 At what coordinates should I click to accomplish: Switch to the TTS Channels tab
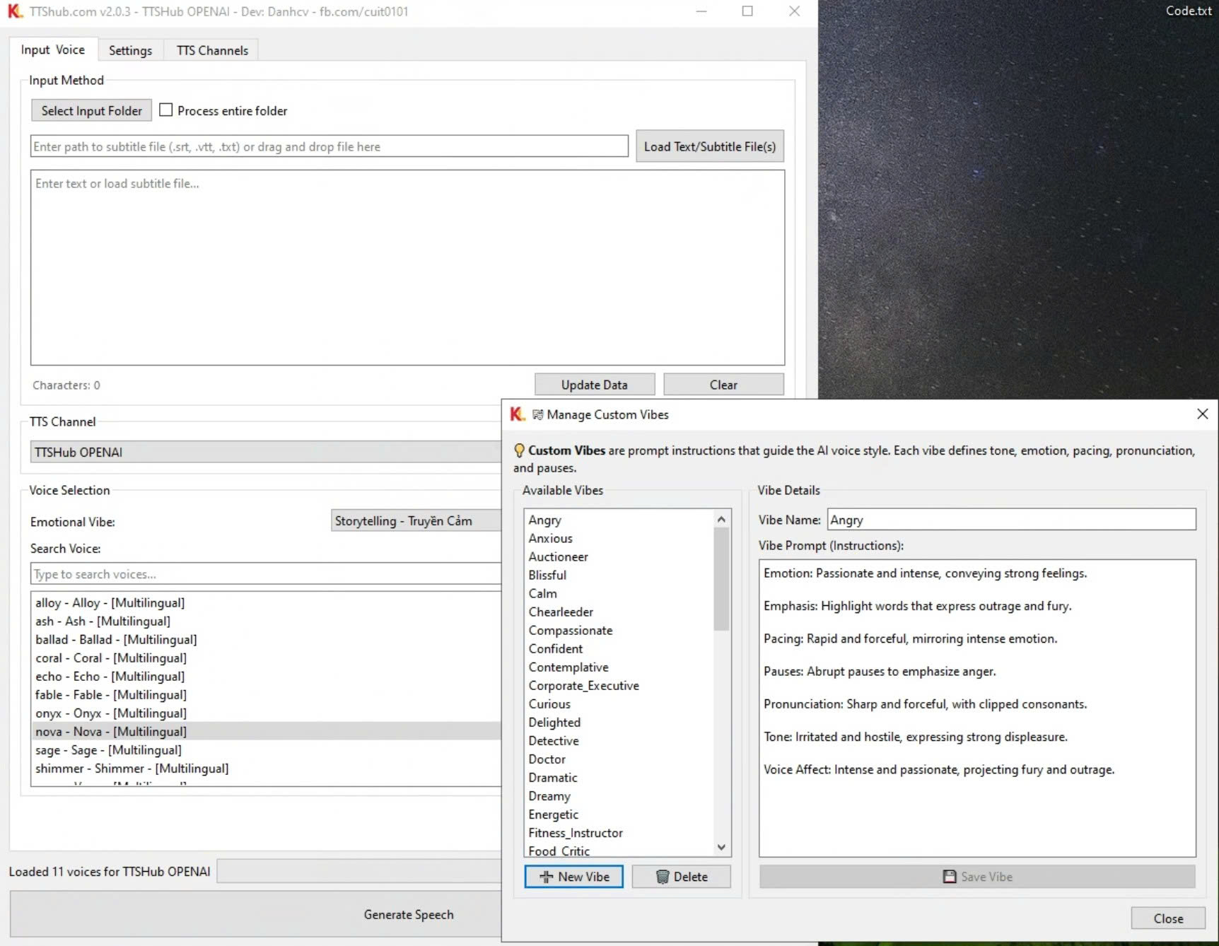coord(212,50)
